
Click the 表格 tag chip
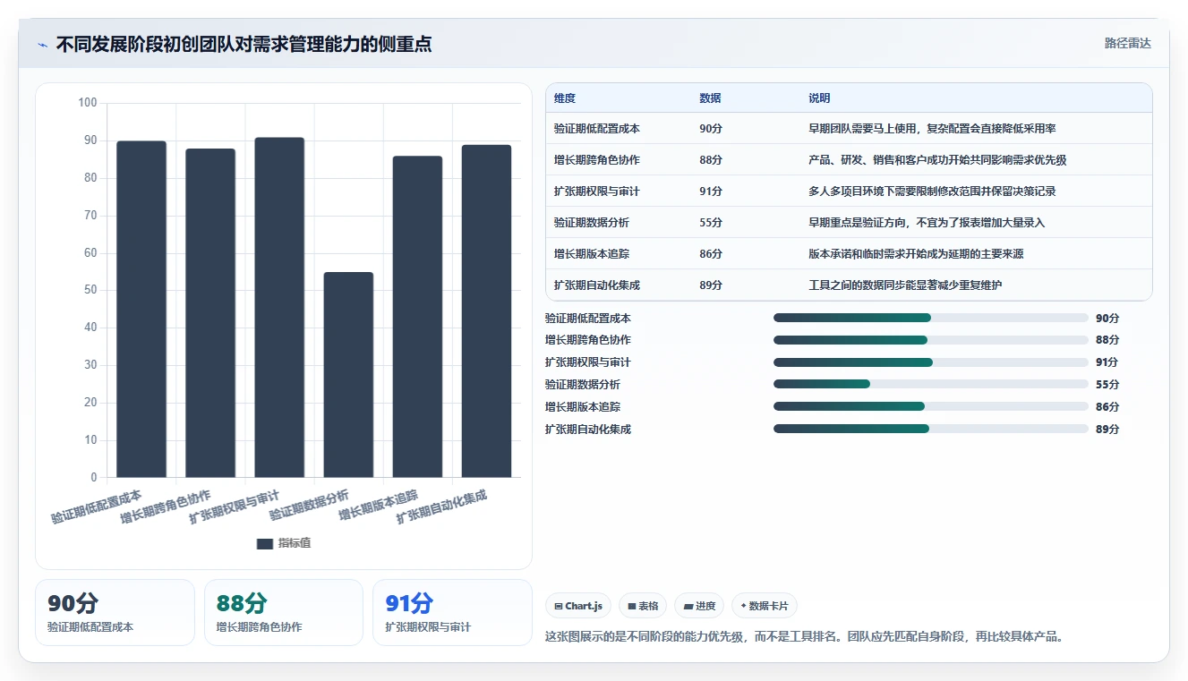[643, 606]
